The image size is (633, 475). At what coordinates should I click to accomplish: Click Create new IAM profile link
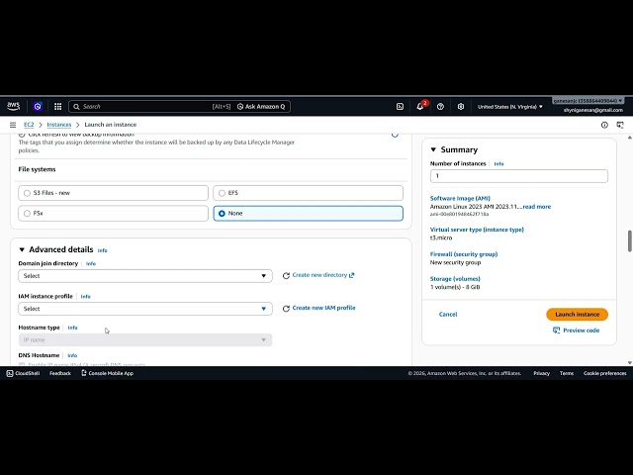(323, 308)
